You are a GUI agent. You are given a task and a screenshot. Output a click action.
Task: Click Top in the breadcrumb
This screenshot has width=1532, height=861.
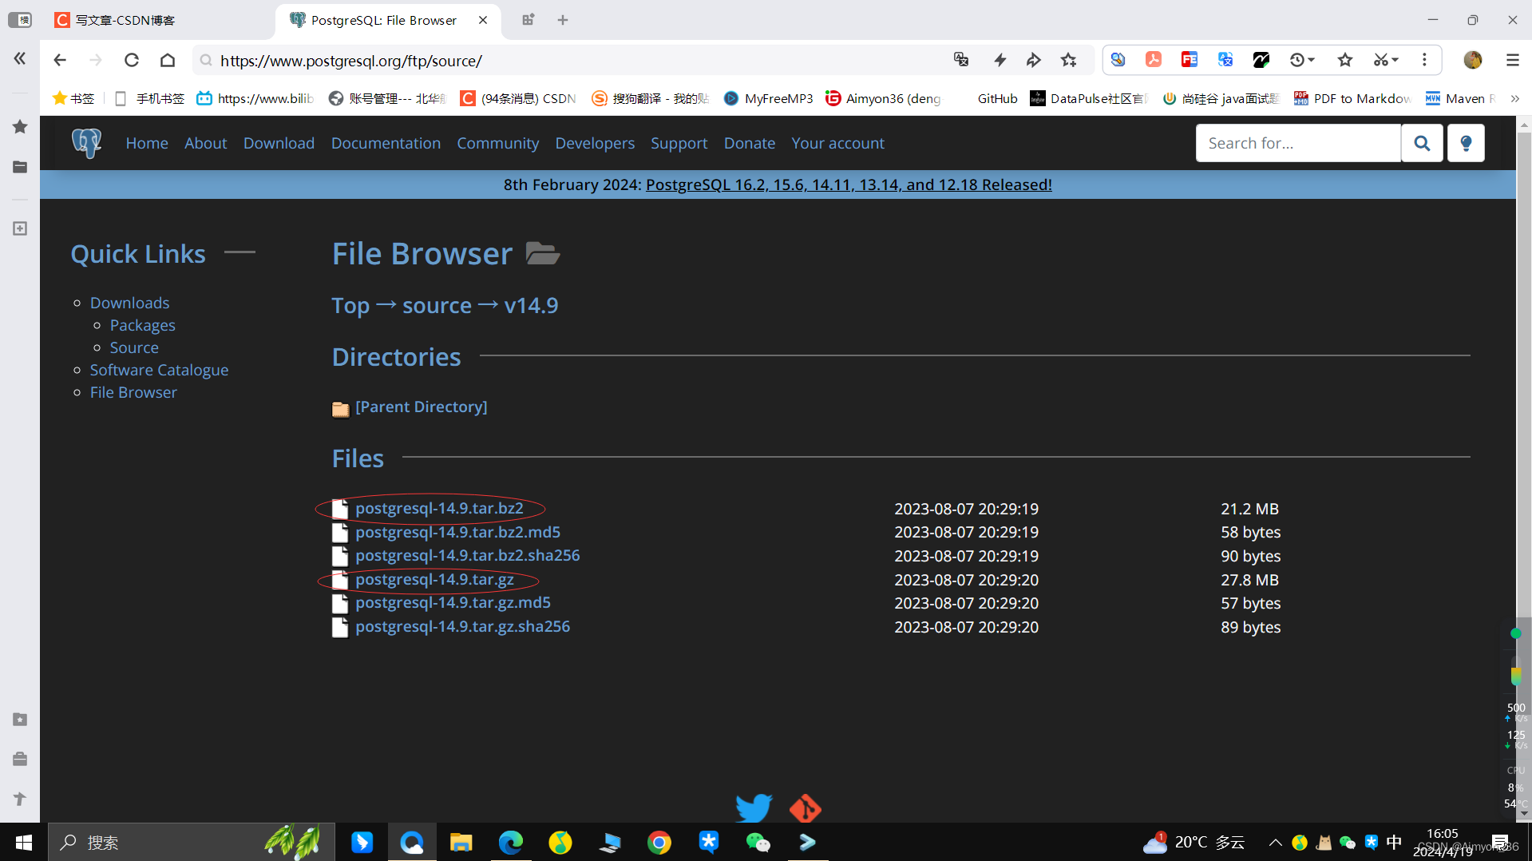click(350, 305)
